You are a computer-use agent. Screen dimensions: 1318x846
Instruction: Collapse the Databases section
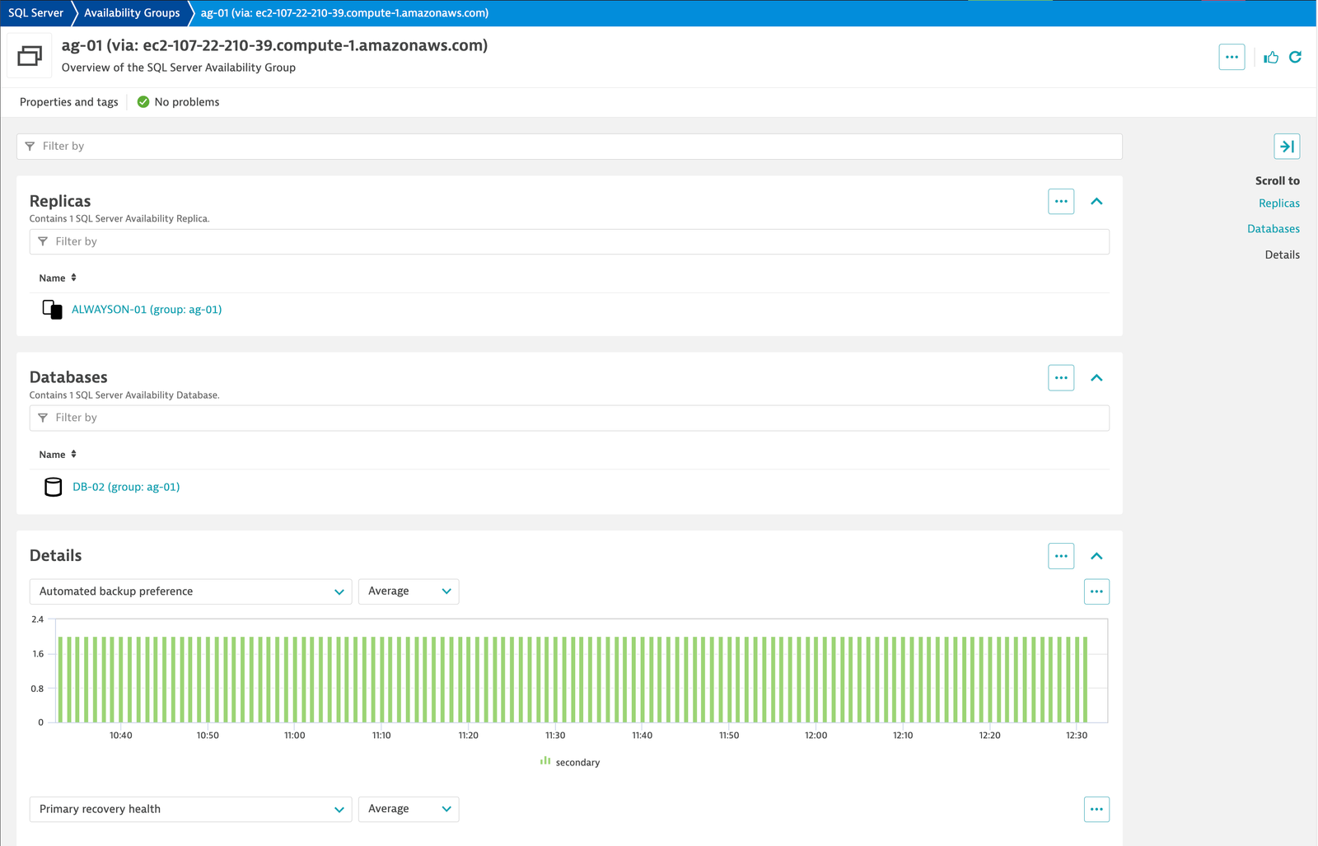pyautogui.click(x=1096, y=377)
